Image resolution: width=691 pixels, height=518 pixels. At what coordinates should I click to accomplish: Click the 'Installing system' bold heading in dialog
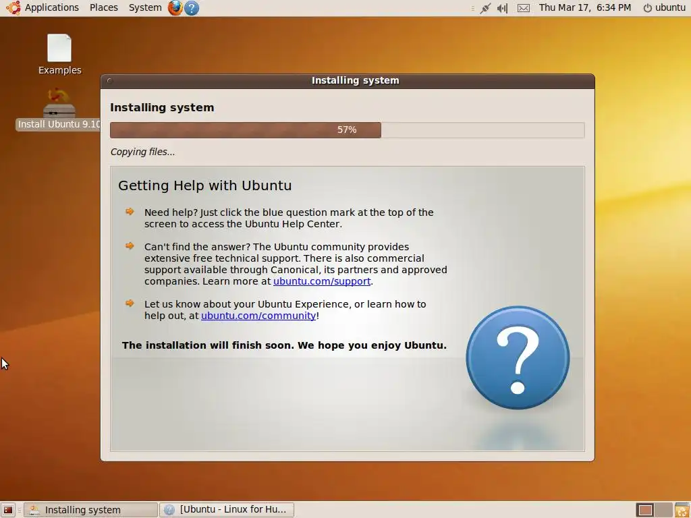162,107
